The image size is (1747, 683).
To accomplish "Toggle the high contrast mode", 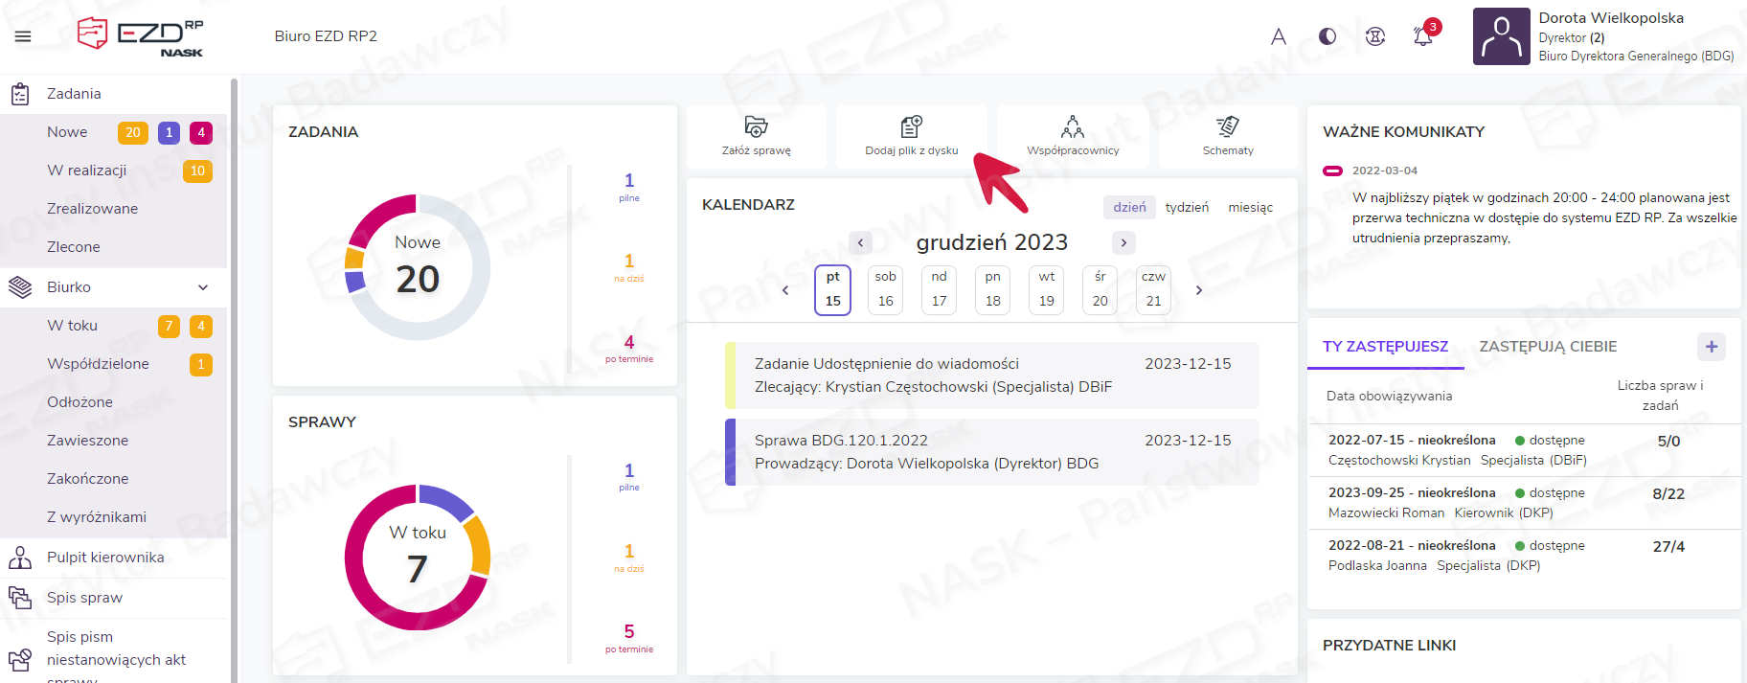I will click(1327, 36).
